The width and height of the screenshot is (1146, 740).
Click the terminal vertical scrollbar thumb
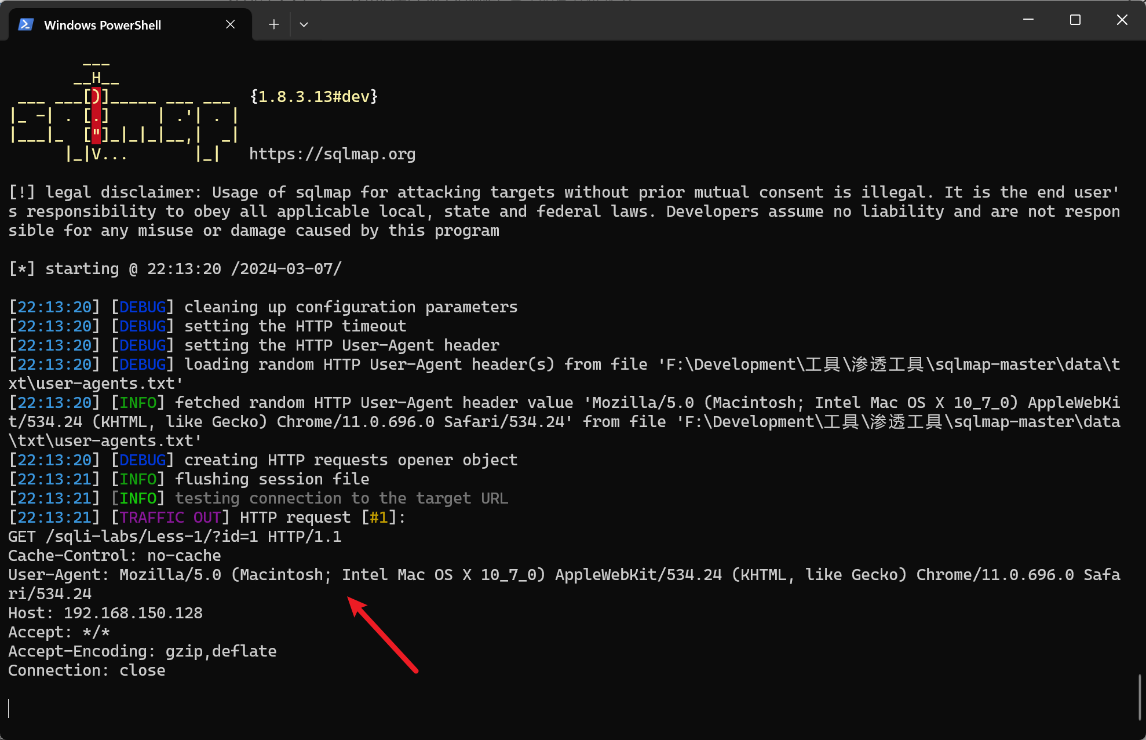coord(1139,697)
